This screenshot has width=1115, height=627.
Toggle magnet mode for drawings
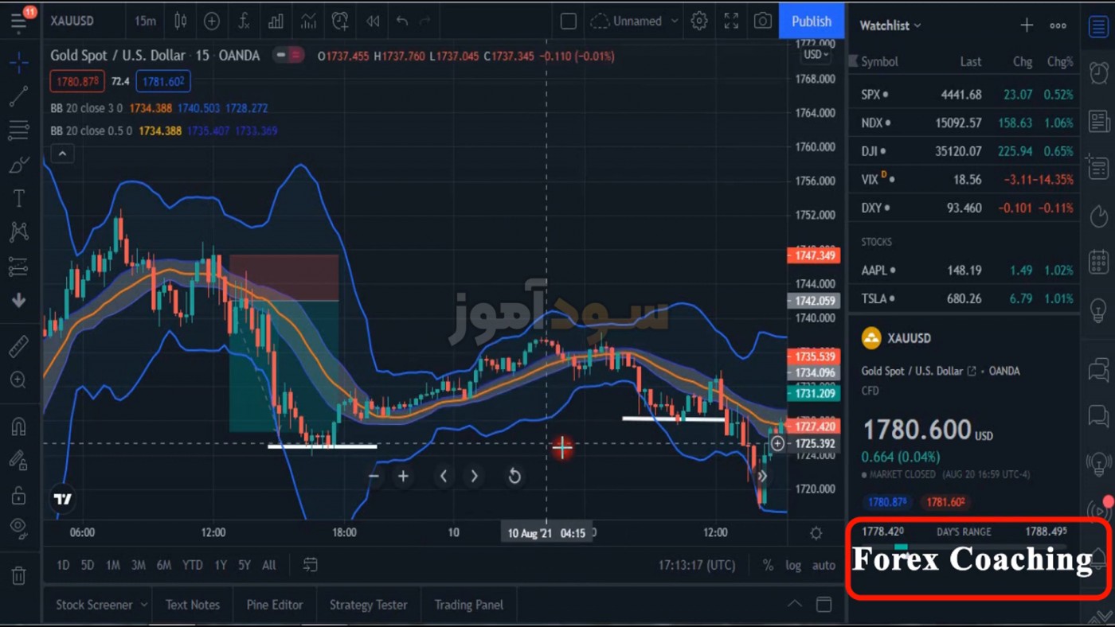[18, 426]
